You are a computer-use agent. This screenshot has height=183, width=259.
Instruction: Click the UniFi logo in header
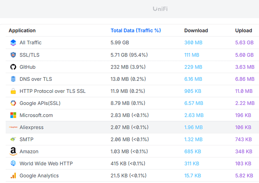point(160,9)
